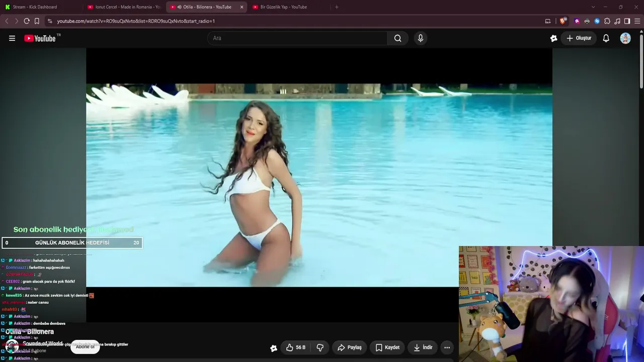This screenshot has width=644, height=362.
Task: Reload the current page
Action: pyautogui.click(x=27, y=21)
